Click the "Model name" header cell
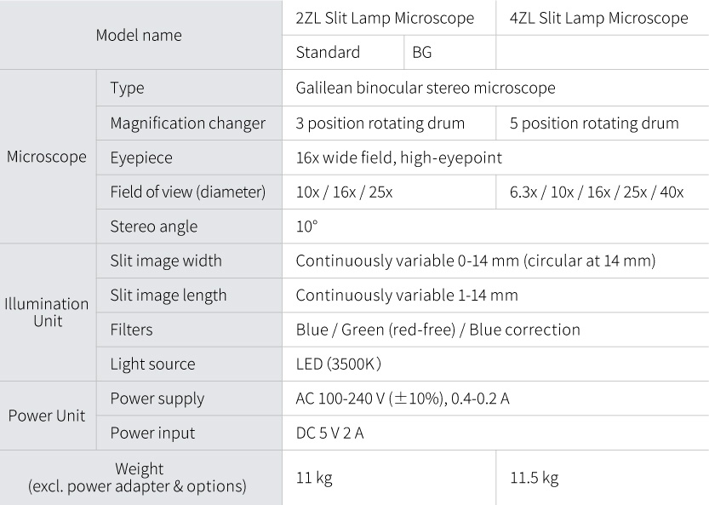This screenshot has width=709, height=505. tap(139, 35)
